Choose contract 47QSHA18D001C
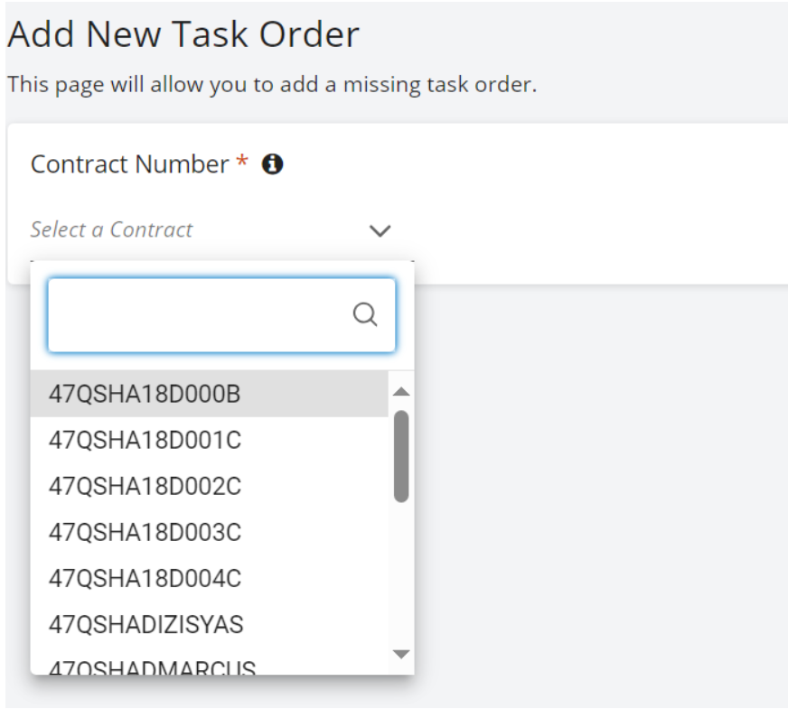The width and height of the screenshot is (788, 709). coord(145,440)
